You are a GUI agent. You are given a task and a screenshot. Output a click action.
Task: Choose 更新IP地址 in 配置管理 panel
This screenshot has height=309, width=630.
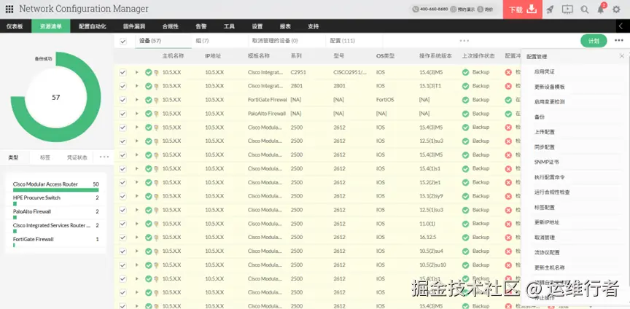547,222
